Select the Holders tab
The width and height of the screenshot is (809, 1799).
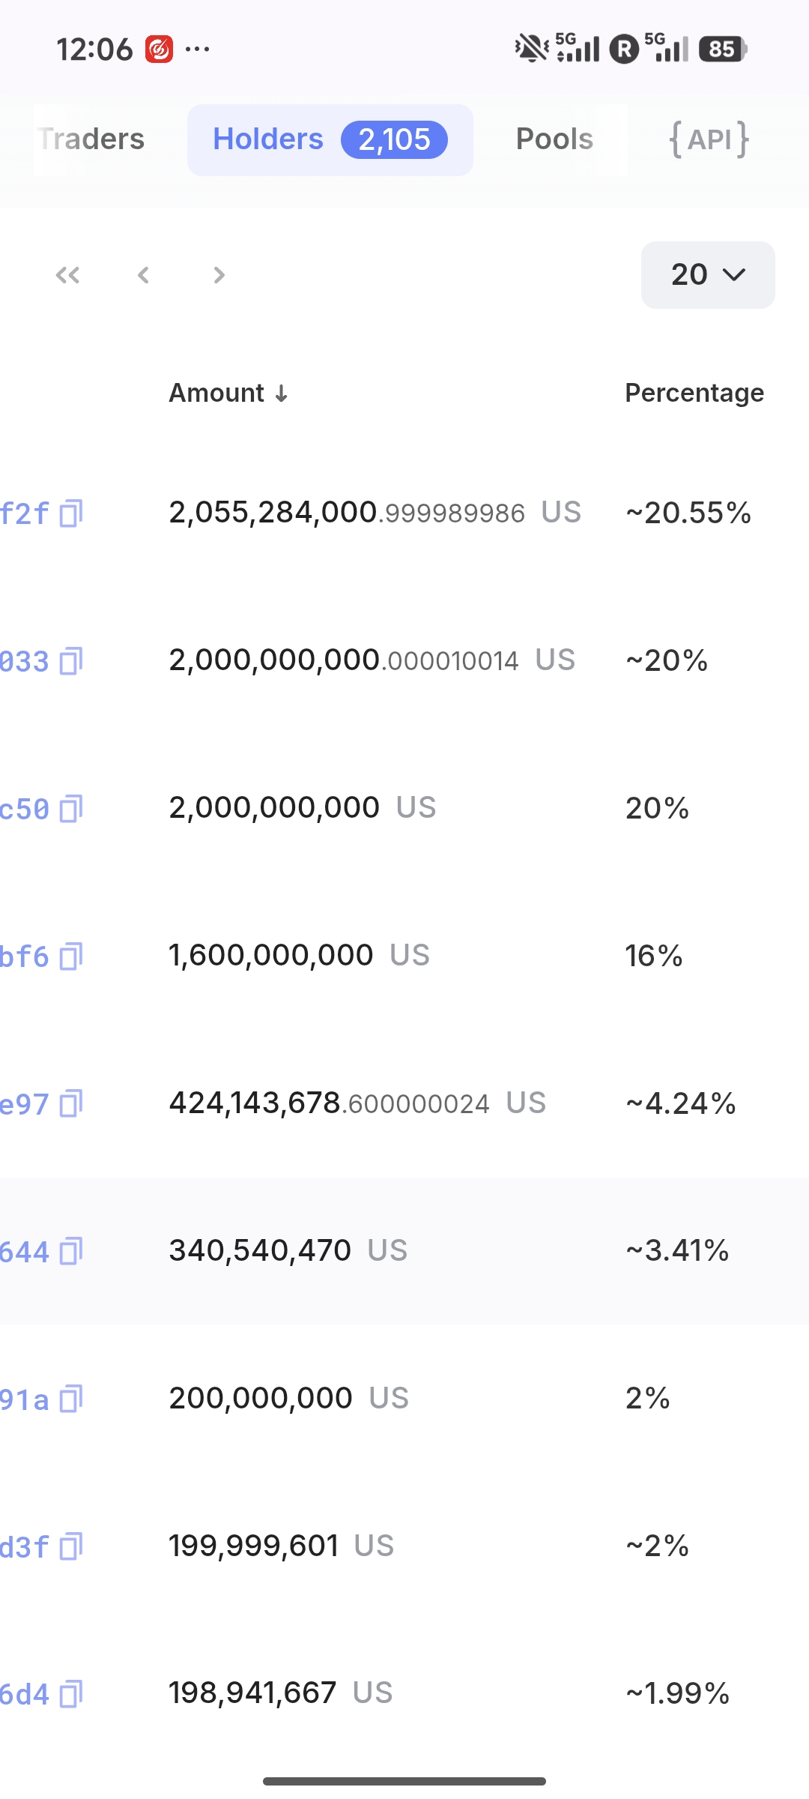pos(330,139)
